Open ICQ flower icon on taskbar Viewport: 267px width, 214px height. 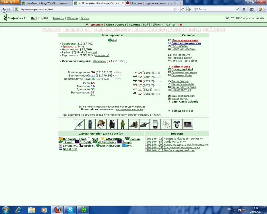coord(83,210)
